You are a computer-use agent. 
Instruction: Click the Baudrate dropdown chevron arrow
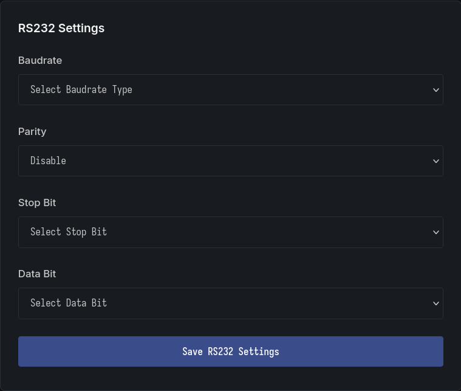435,90
